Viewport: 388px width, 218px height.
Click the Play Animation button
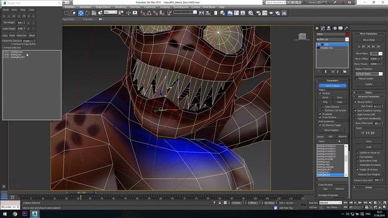tap(355, 203)
